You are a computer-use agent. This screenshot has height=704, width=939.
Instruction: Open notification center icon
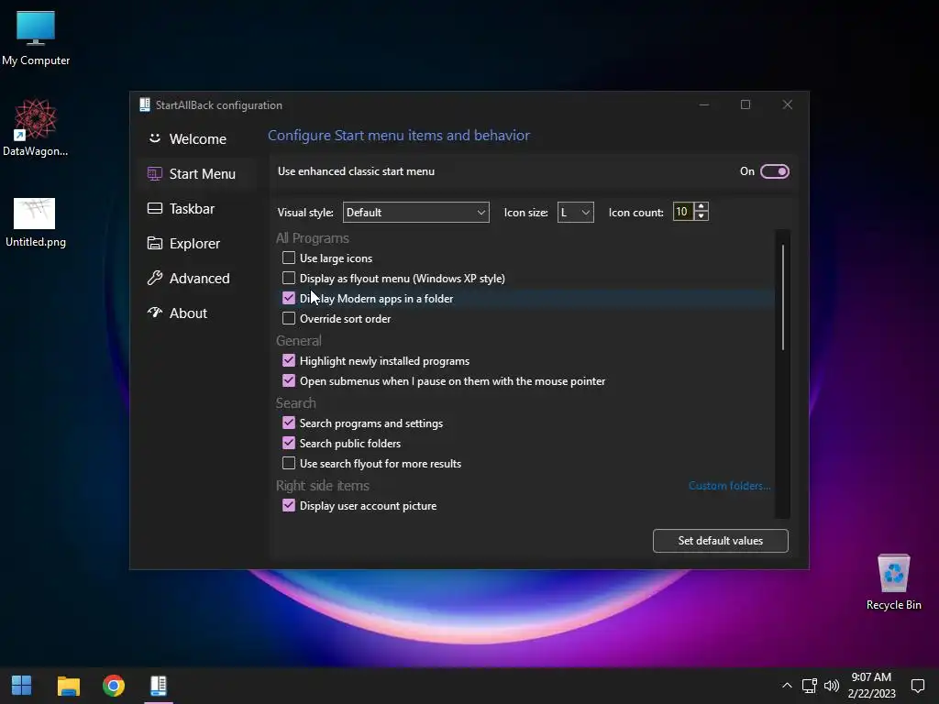917,686
